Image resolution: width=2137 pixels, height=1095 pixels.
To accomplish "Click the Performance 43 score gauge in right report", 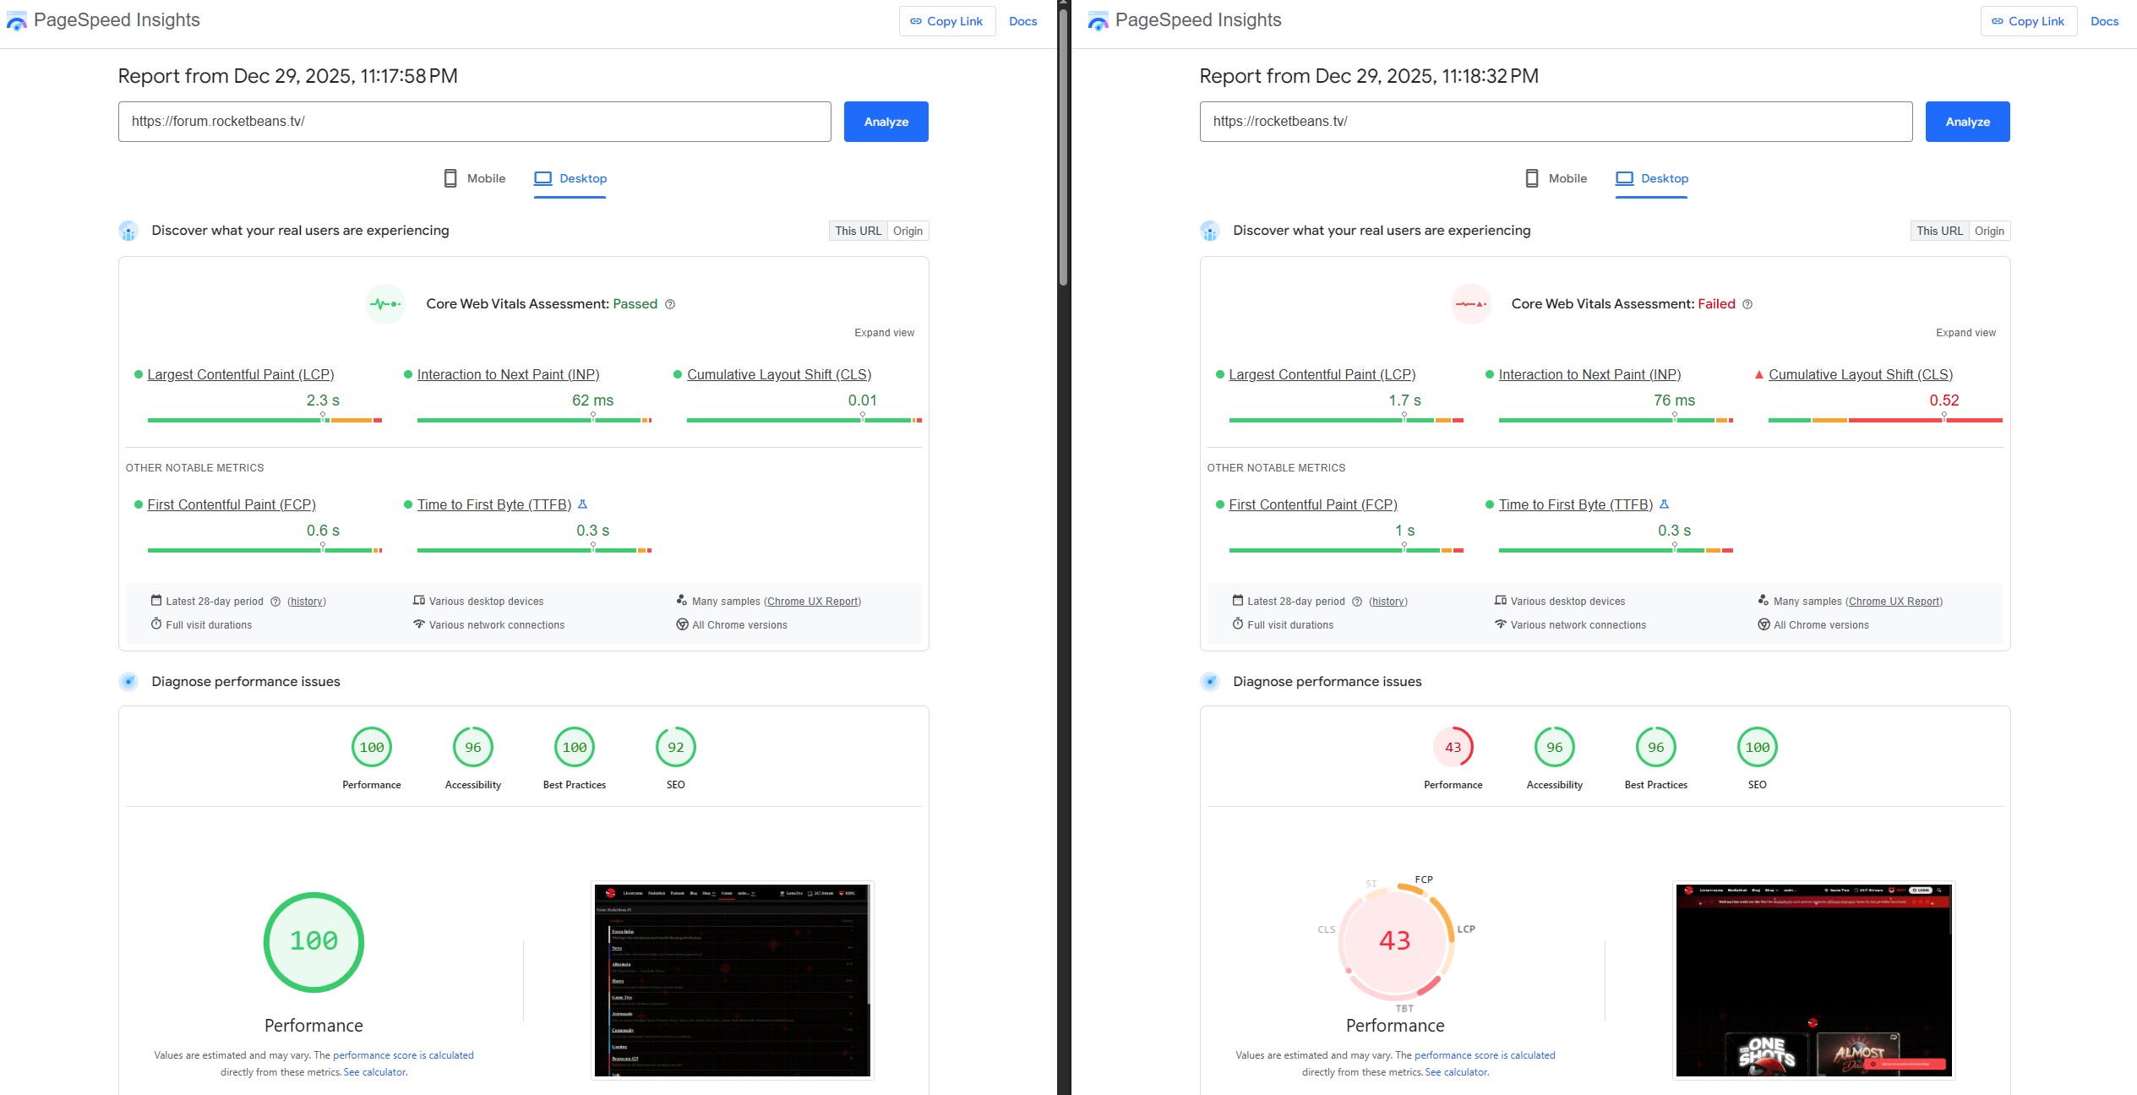I will (x=1453, y=747).
